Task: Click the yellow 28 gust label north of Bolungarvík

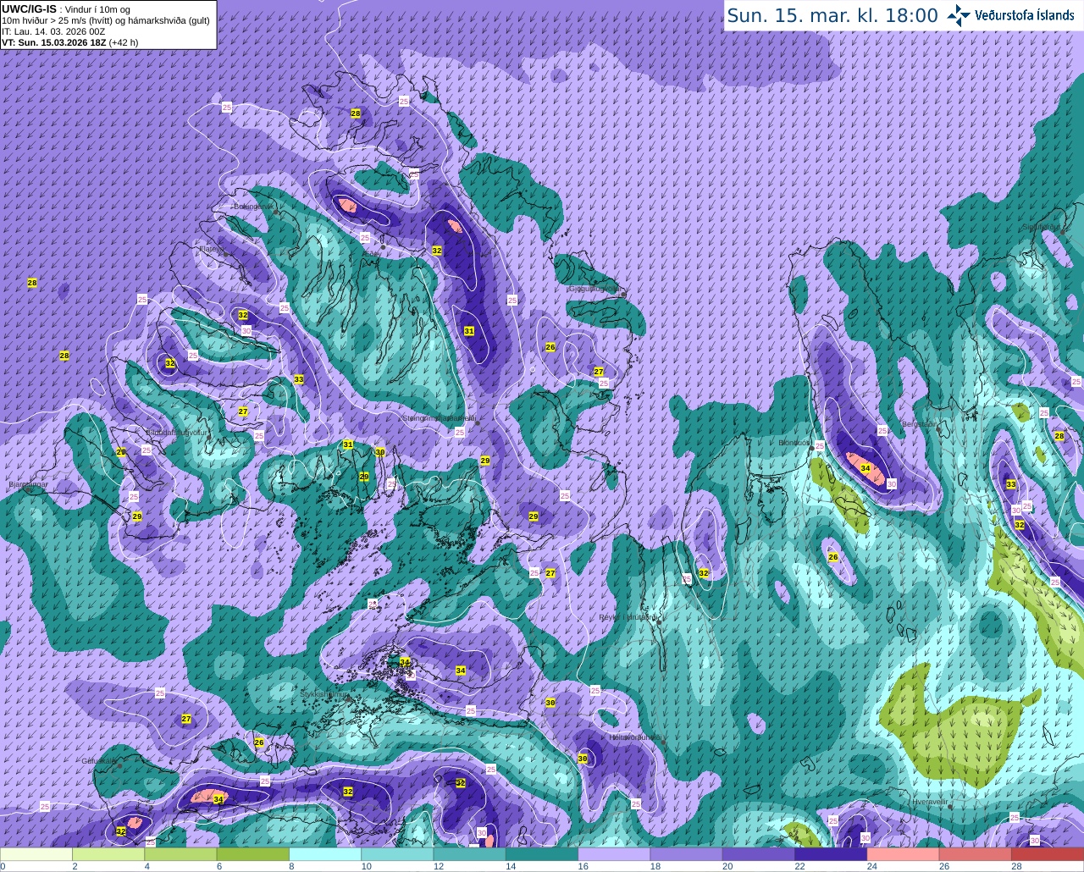Action: (x=355, y=113)
